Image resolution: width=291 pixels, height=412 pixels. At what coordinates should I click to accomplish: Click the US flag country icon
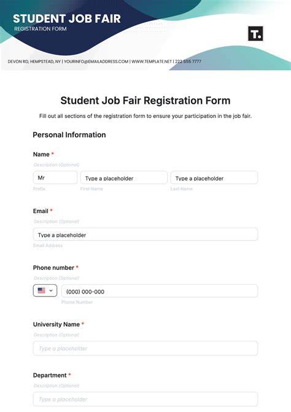[42, 290]
